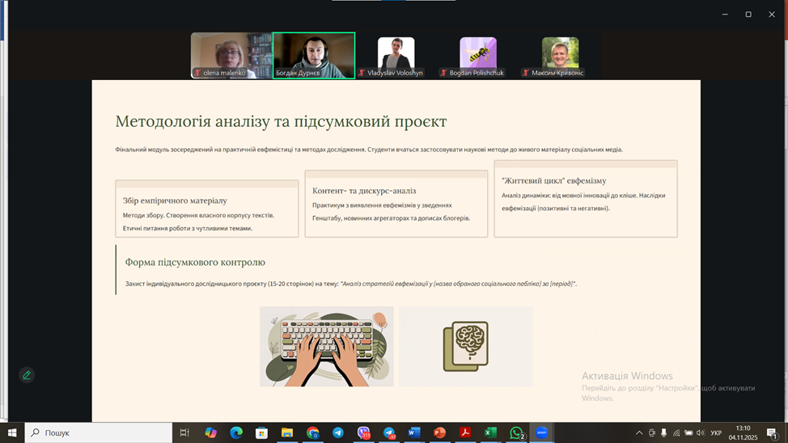Open Telegram from the taskbar

(338, 433)
